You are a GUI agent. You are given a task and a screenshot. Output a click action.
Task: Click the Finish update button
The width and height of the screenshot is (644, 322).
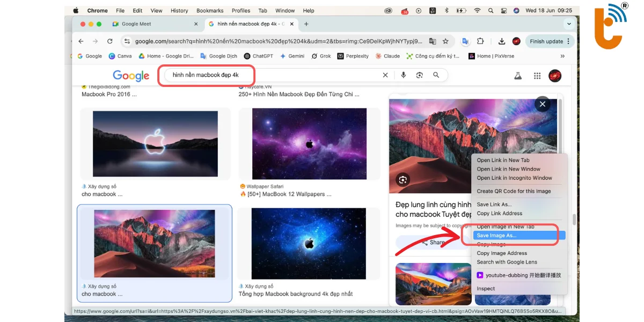546,41
